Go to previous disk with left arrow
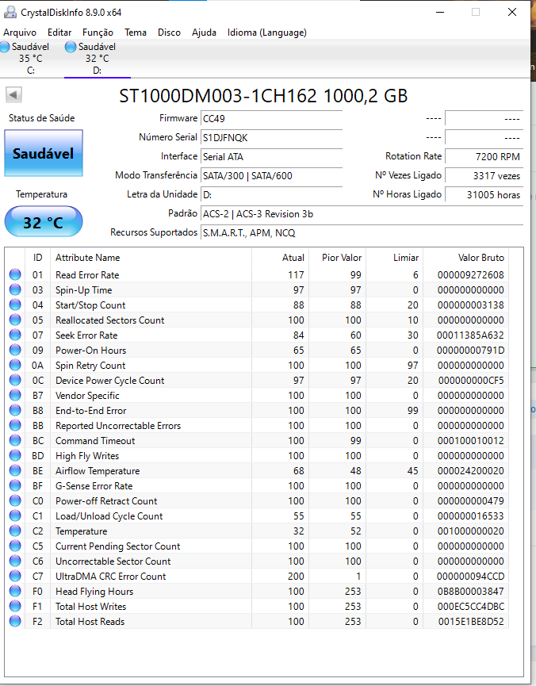The image size is (536, 686). pos(13,94)
